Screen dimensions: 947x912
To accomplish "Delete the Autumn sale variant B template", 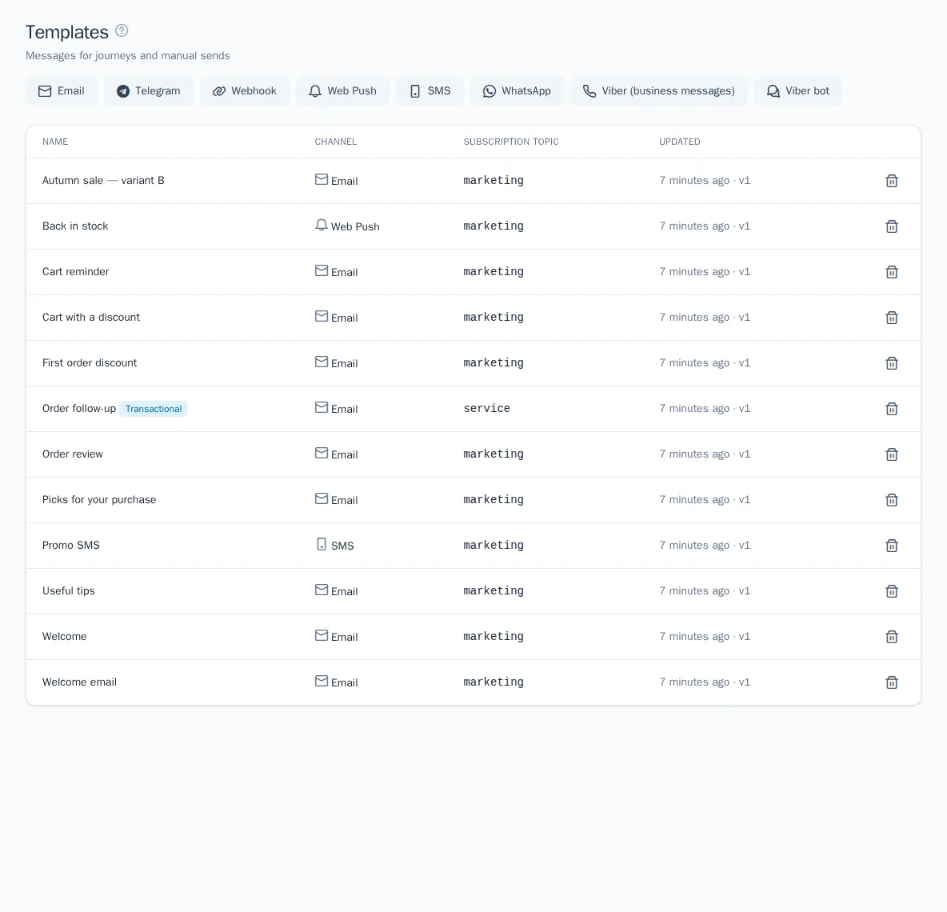I will [892, 181].
